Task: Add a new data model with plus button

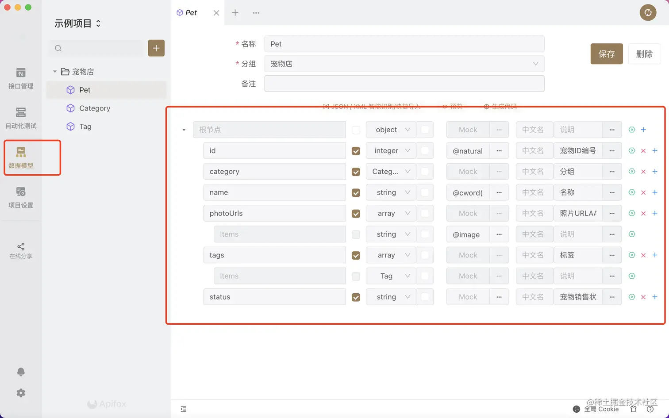Action: click(156, 48)
